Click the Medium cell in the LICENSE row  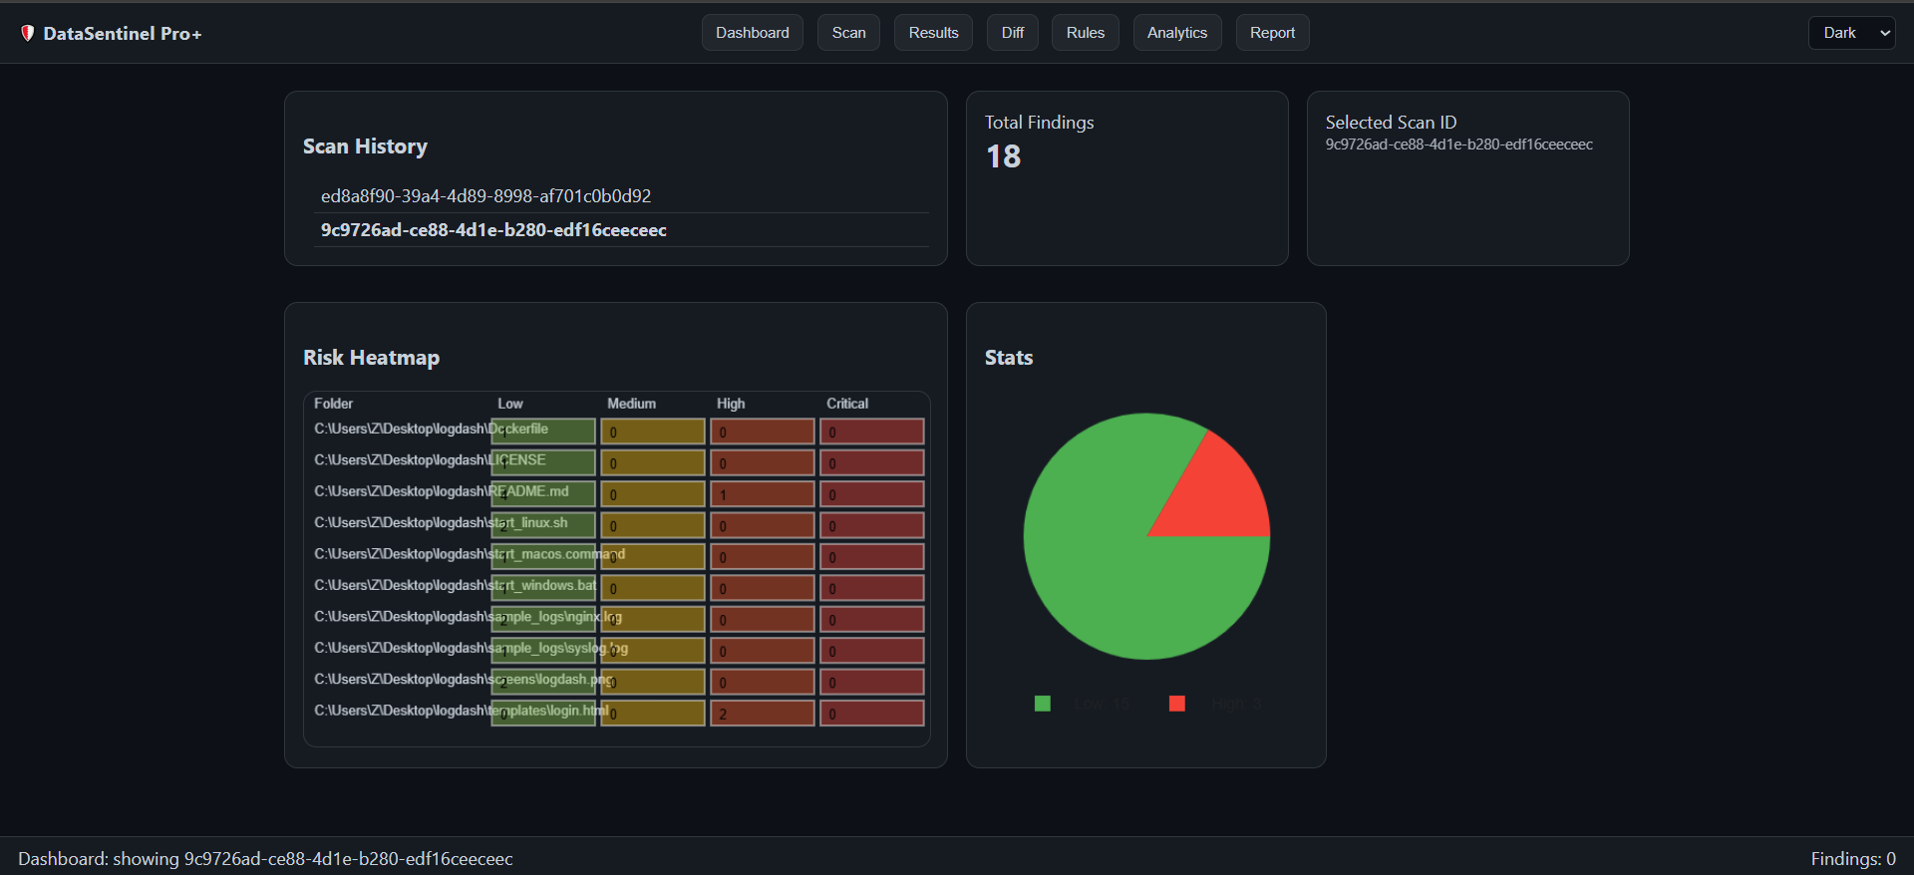pyautogui.click(x=653, y=462)
